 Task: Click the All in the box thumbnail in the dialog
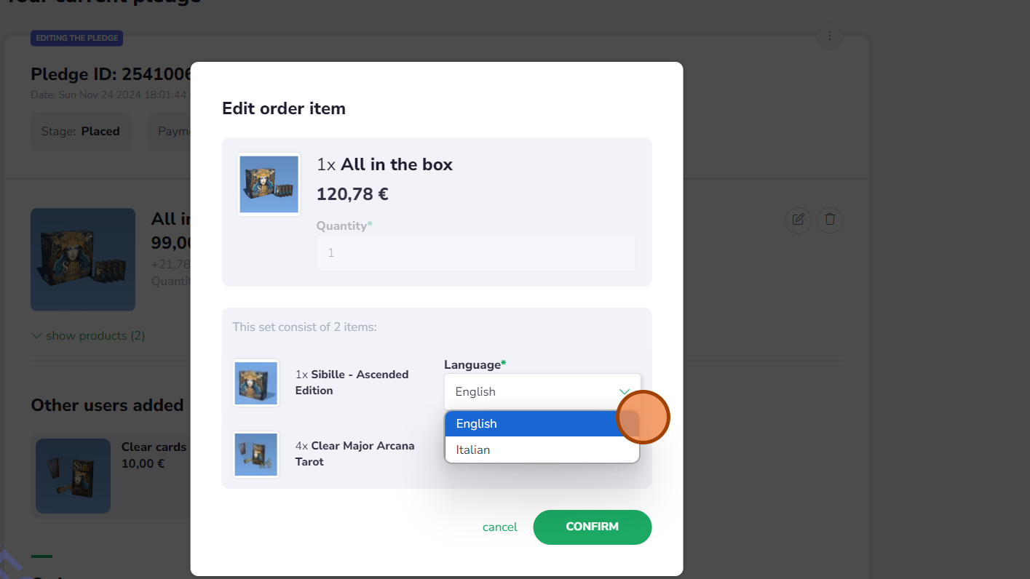tap(269, 184)
